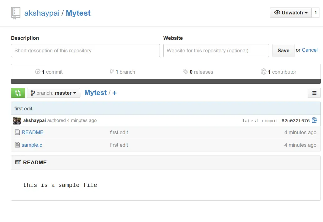
Task: Click the README file icon
Action: coord(17,132)
